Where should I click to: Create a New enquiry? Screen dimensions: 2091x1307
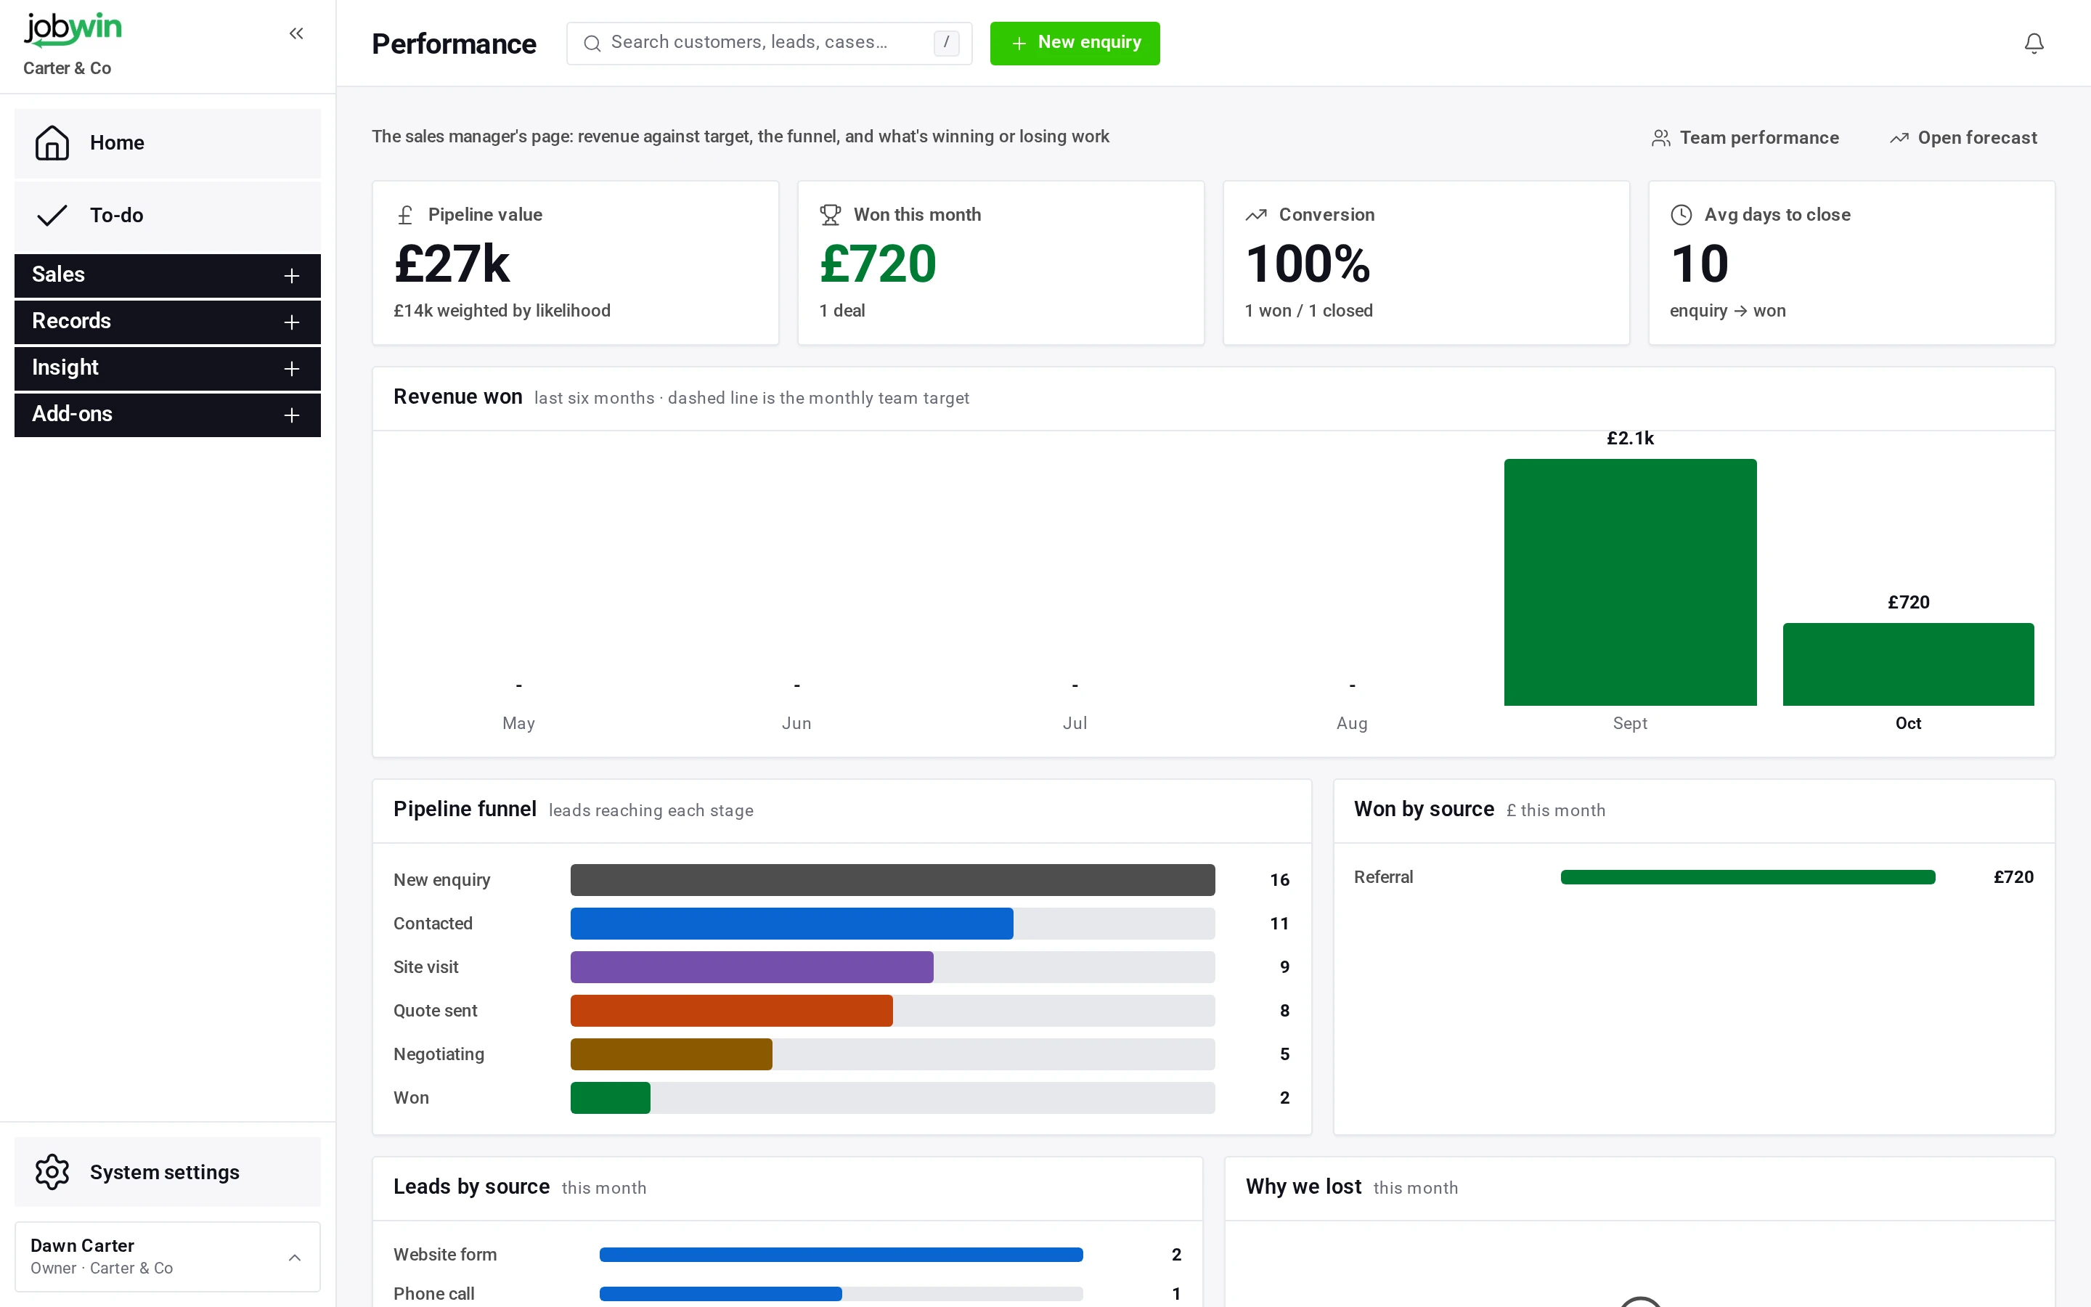point(1075,44)
